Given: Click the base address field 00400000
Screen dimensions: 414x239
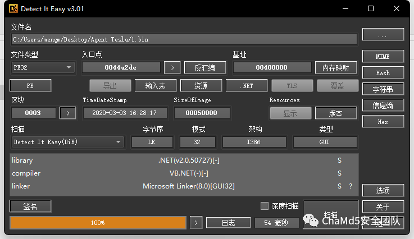Looking at the screenshot, I should point(272,67).
